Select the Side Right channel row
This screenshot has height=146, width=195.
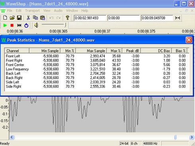97,87
